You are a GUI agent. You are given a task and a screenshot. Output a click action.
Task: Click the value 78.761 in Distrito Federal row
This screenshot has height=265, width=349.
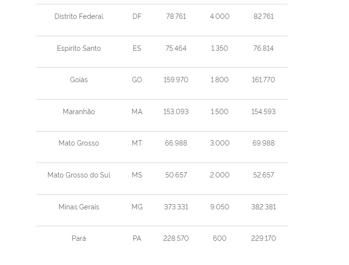coord(176,16)
